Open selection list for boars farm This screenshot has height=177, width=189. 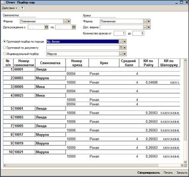click(x=145, y=21)
